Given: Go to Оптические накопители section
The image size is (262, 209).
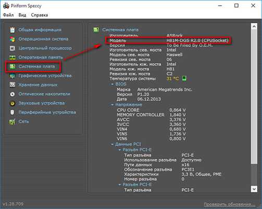Looking at the screenshot, I should (44, 94).
